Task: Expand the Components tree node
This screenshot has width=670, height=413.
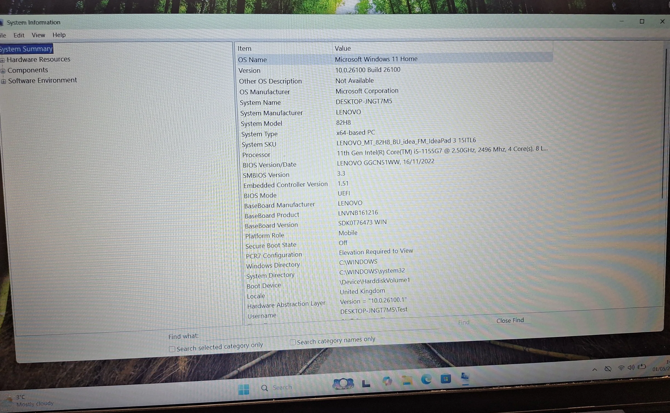Action: pos(3,71)
